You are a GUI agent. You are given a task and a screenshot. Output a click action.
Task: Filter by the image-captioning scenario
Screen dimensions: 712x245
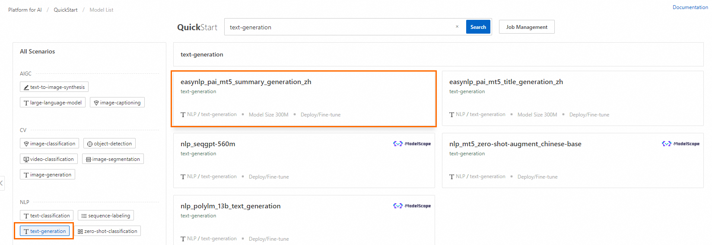click(117, 103)
